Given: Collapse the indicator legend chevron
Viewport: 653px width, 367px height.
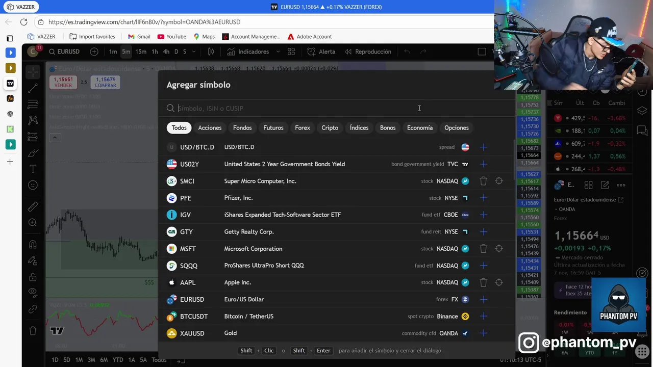Looking at the screenshot, I should pyautogui.click(x=55, y=138).
